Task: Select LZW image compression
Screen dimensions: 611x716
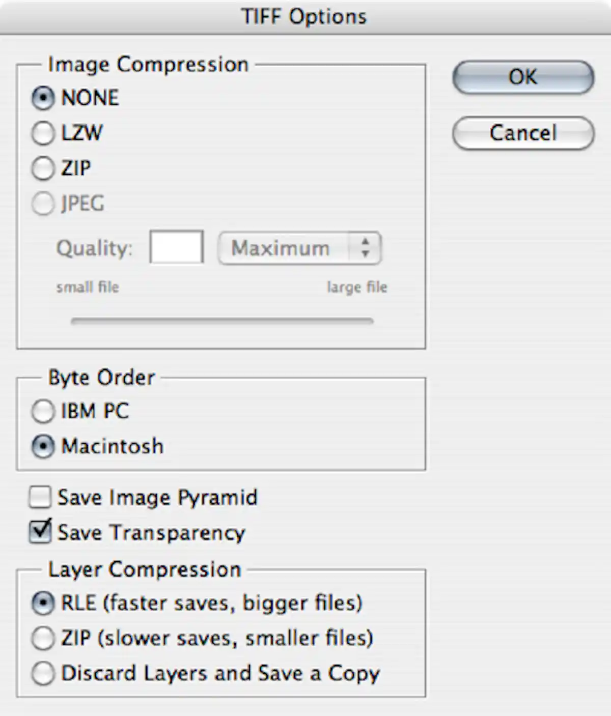Action: [43, 134]
